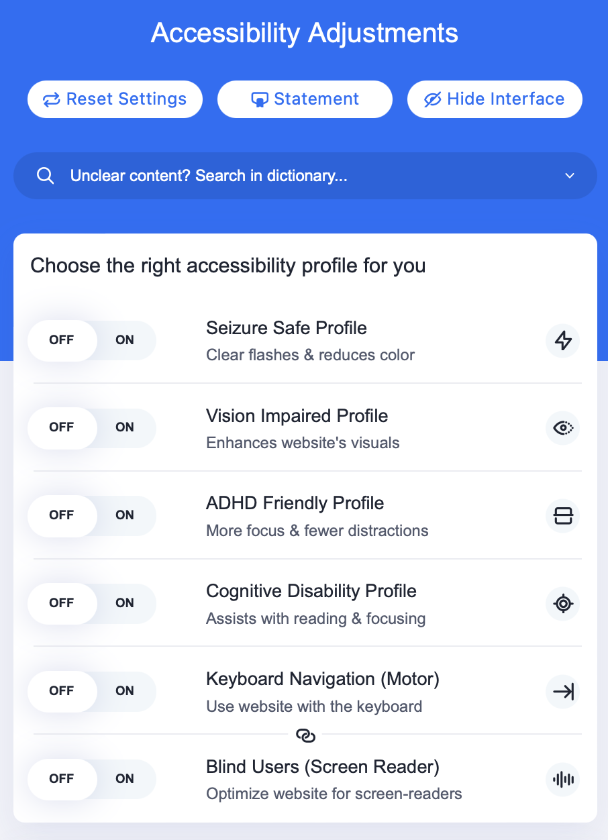Turn ON the Seizure Safe Profile

[125, 340]
